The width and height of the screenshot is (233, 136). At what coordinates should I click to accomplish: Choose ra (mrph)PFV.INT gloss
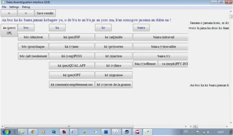(173, 64)
